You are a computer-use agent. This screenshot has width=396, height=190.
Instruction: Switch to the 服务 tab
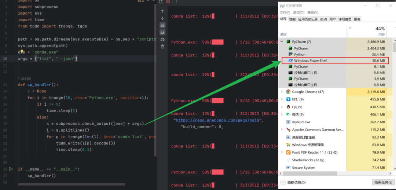357,19
